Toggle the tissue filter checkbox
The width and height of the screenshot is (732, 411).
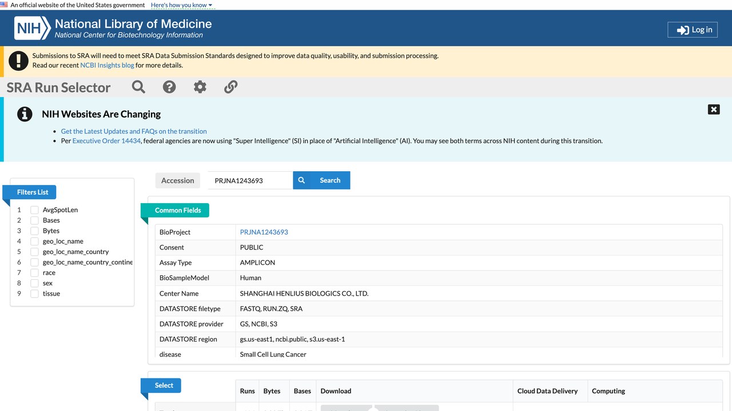pyautogui.click(x=35, y=293)
